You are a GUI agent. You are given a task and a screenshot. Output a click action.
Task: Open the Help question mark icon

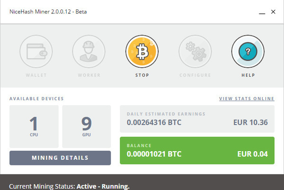(x=248, y=52)
